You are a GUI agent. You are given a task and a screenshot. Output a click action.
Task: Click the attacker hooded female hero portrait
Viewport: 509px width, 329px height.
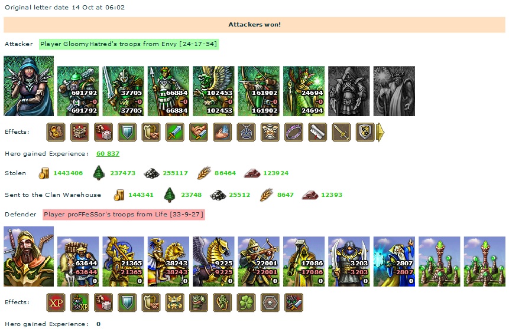point(28,86)
